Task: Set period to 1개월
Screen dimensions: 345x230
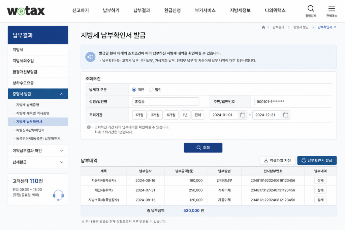Action: click(139, 115)
